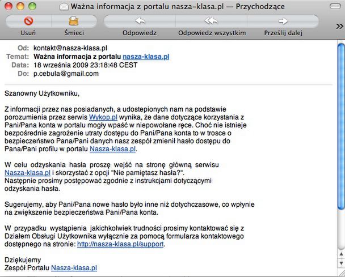The height and width of the screenshot is (277, 345).
Task: Open Nasza-klasa.pl link before 'i skorzystać'
Action: (x=27, y=173)
